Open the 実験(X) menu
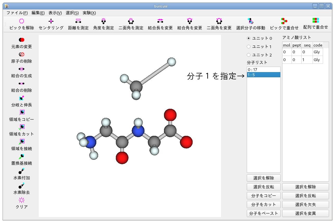 pos(89,13)
